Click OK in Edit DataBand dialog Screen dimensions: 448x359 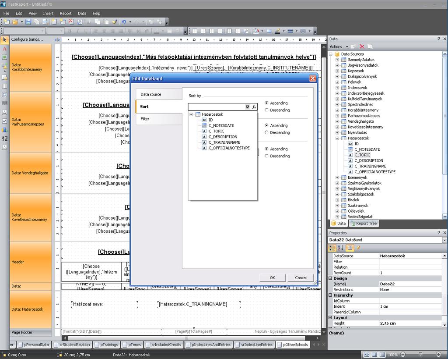272,278
